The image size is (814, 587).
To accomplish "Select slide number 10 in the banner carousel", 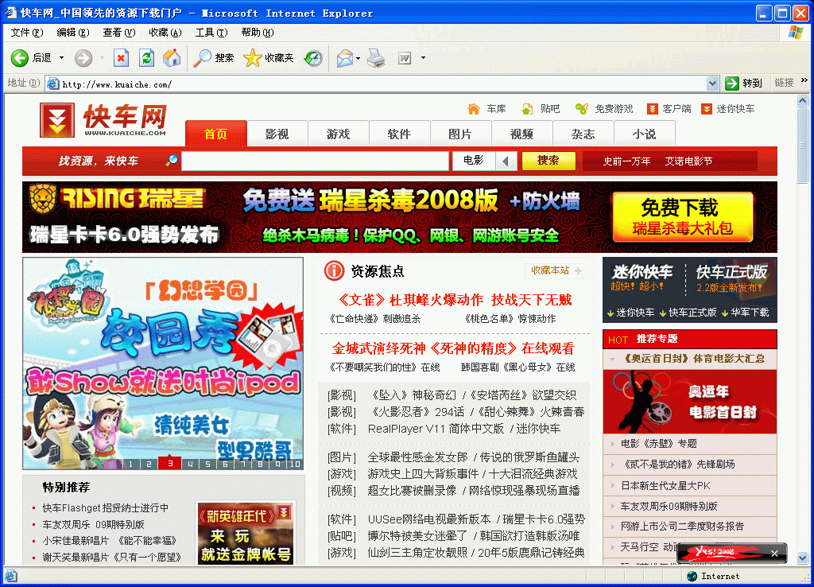I will pos(295,464).
